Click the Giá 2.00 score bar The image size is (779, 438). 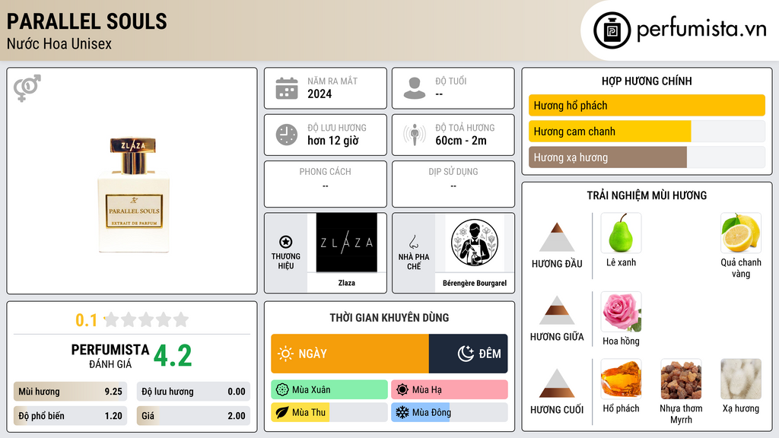[193, 416]
